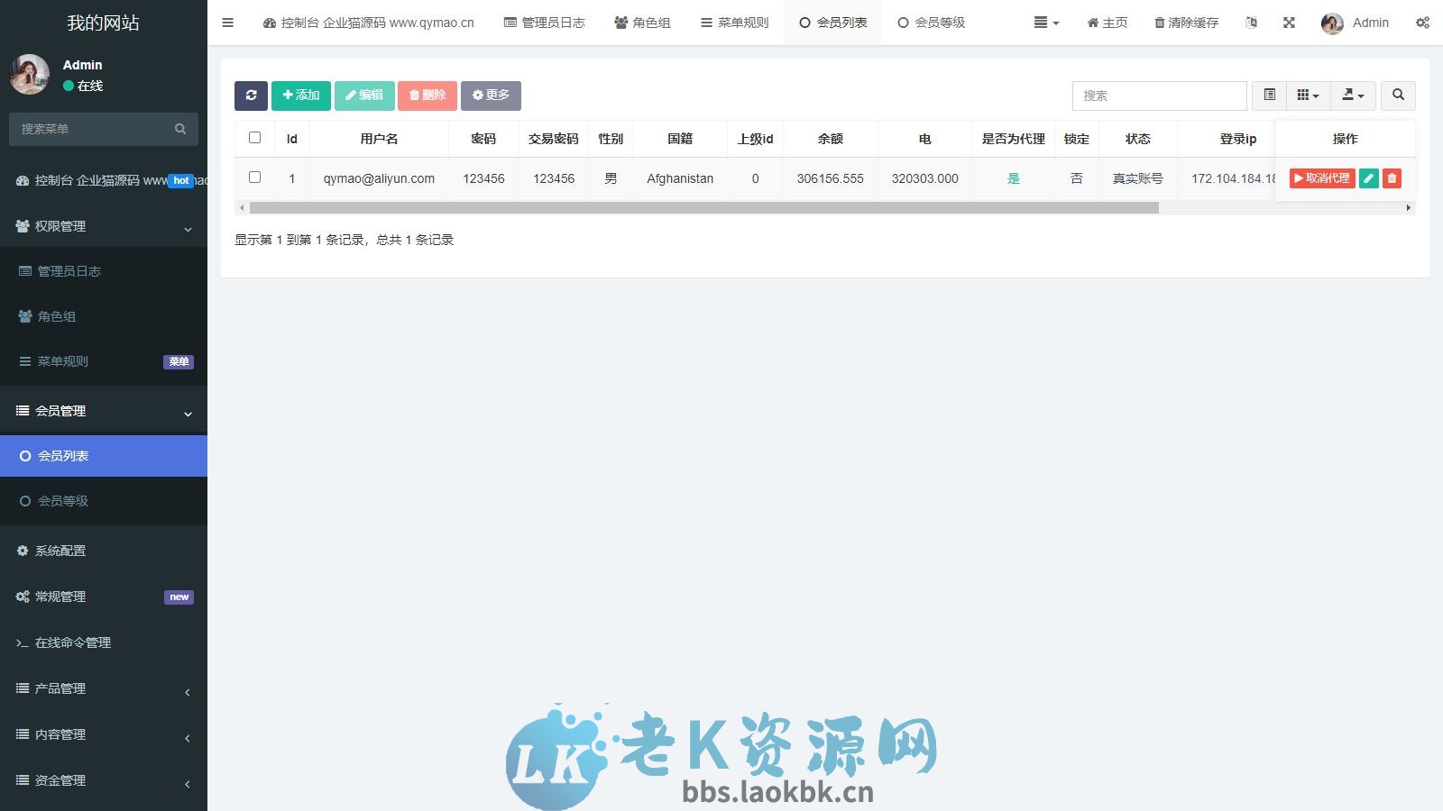Click the hamburger menu icon at top left
Screen dimensions: 1443x811
[x=227, y=23]
